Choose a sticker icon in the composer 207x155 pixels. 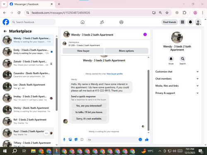tap(76, 140)
